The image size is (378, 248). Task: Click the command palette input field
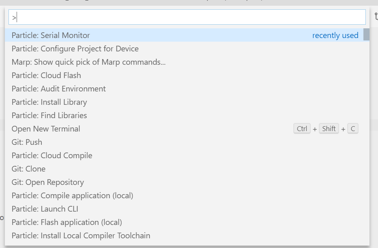click(187, 17)
